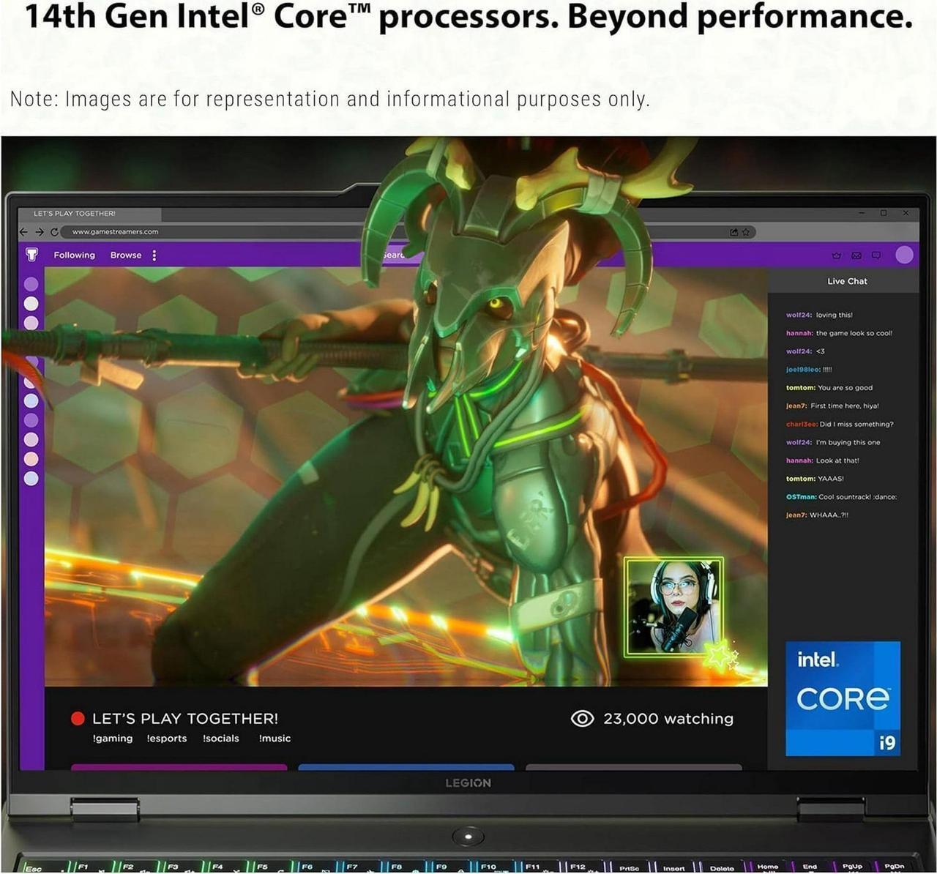Screen dimensions: 937x874
Task: Select the topmost channel circle in sidebar
Action: (31, 284)
